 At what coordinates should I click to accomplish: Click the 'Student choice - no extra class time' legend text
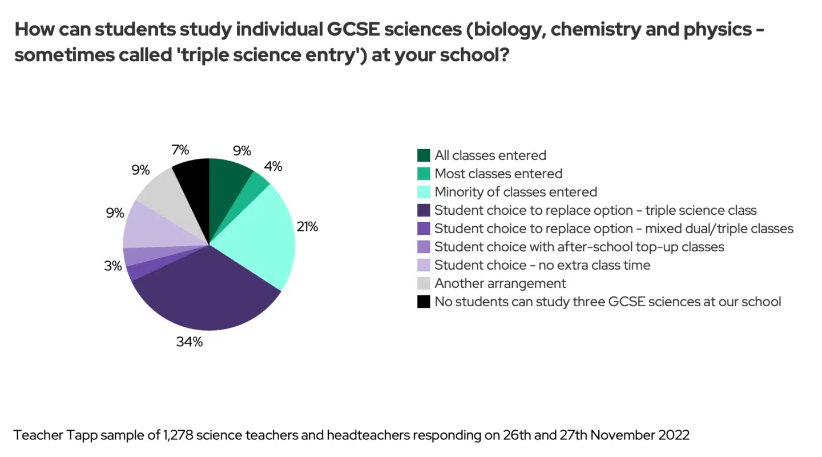[x=542, y=265]
